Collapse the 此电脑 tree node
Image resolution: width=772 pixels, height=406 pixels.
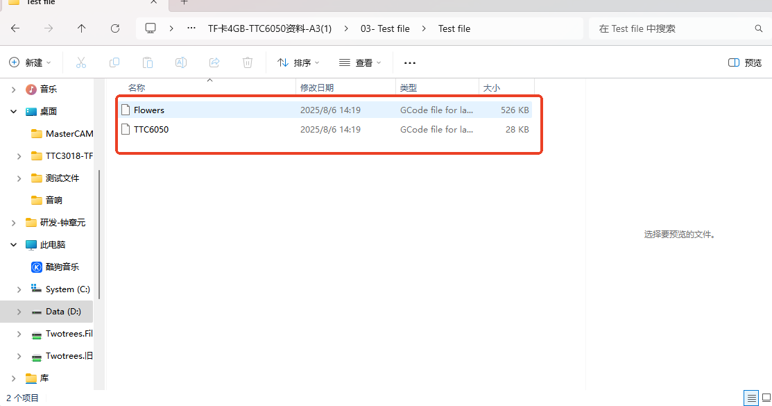(x=13, y=245)
